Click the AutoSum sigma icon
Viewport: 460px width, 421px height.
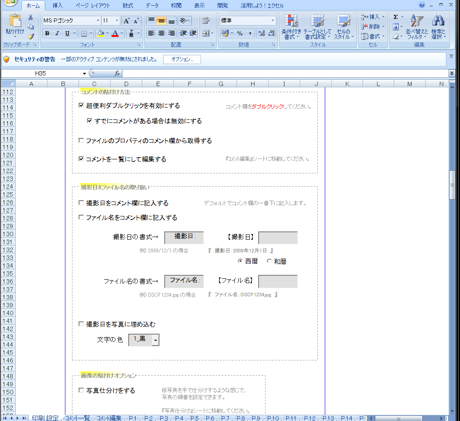pyautogui.click(x=395, y=17)
